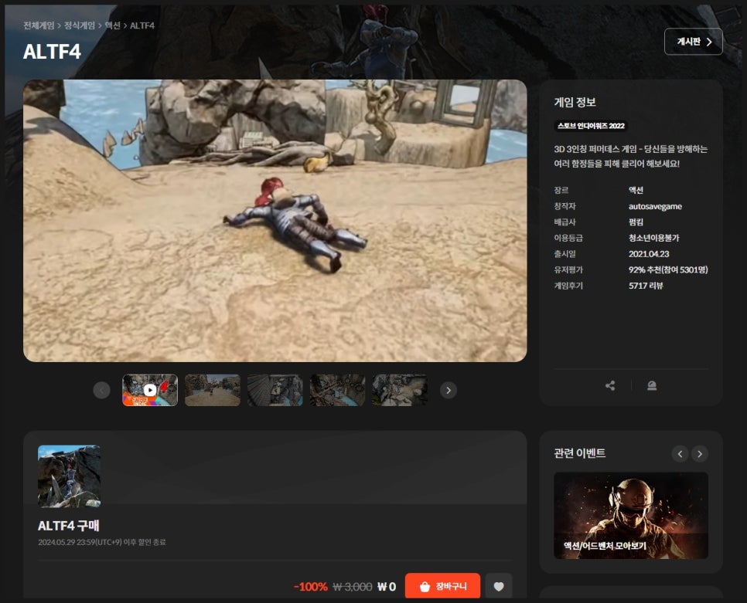Click the 게임 정보 panel heading
Image resolution: width=747 pixels, height=603 pixels.
point(575,102)
